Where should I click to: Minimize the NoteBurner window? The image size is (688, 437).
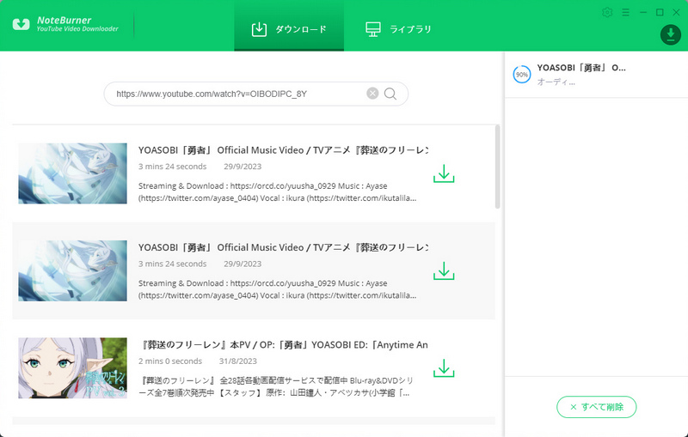pyautogui.click(x=643, y=12)
